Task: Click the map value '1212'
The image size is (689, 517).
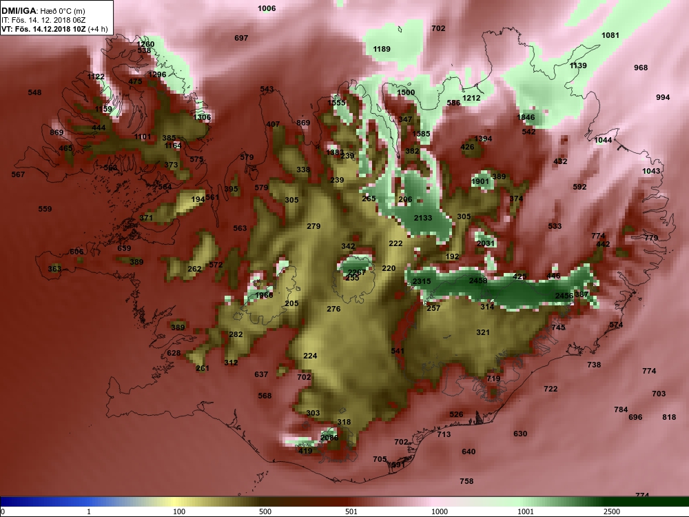Action: click(x=471, y=98)
